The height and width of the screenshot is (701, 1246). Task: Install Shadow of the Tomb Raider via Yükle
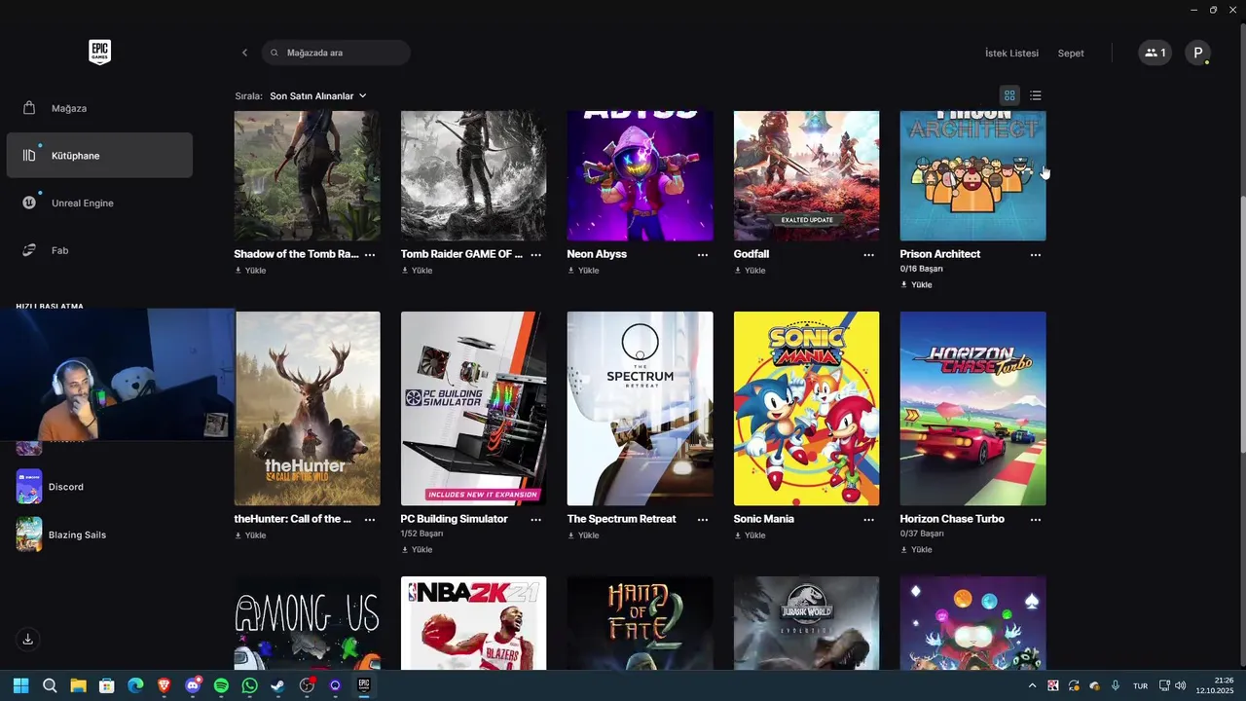click(x=250, y=271)
